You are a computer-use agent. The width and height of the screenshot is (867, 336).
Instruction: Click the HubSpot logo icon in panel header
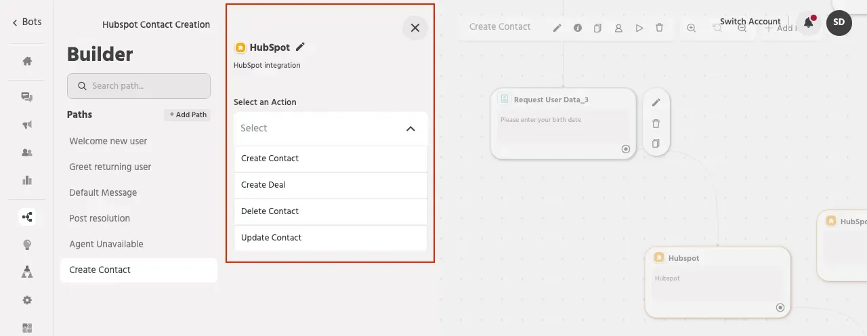240,47
